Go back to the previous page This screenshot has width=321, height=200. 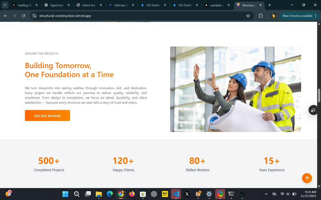click(x=6, y=16)
